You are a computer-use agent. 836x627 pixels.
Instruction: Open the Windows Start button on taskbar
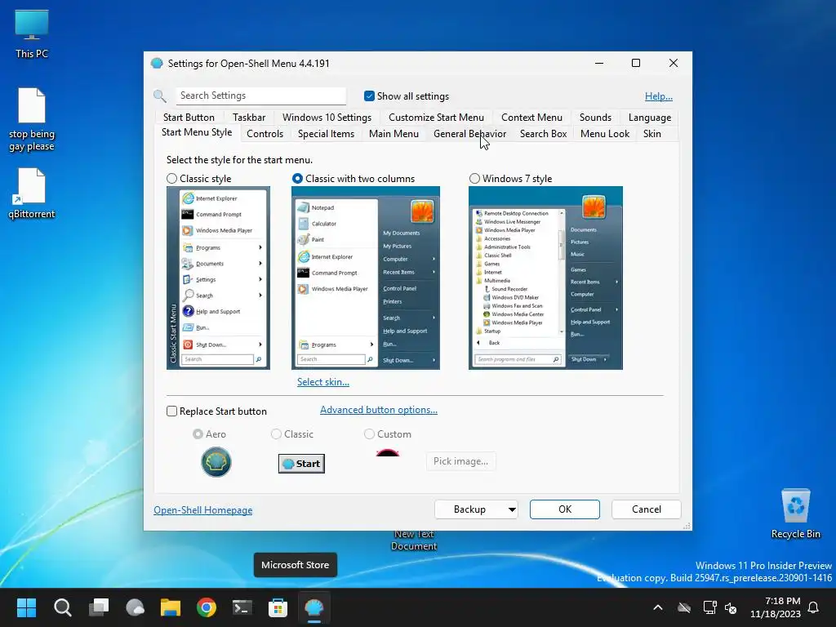pos(26,607)
